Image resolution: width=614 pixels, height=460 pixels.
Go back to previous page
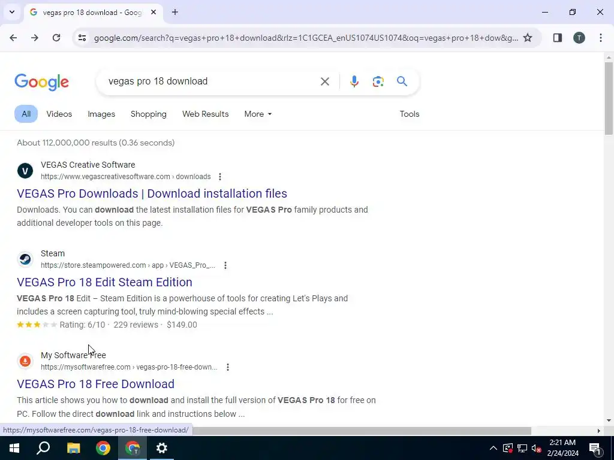tap(13, 38)
